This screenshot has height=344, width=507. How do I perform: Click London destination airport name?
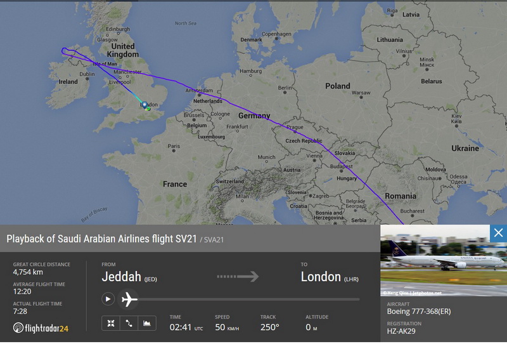321,277
